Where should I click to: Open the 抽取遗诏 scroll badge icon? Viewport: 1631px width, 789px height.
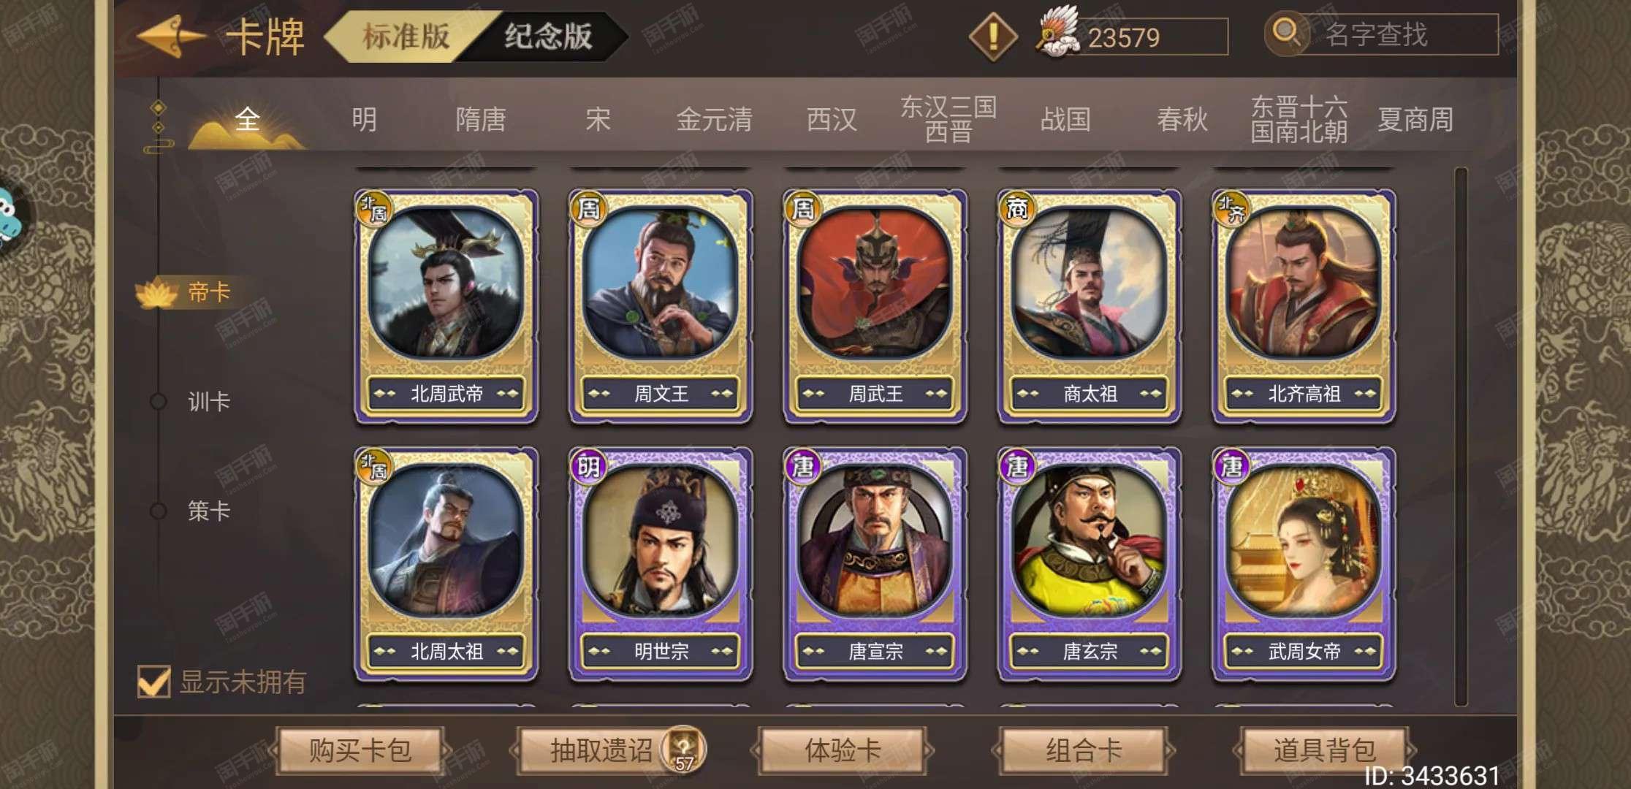pos(683,750)
